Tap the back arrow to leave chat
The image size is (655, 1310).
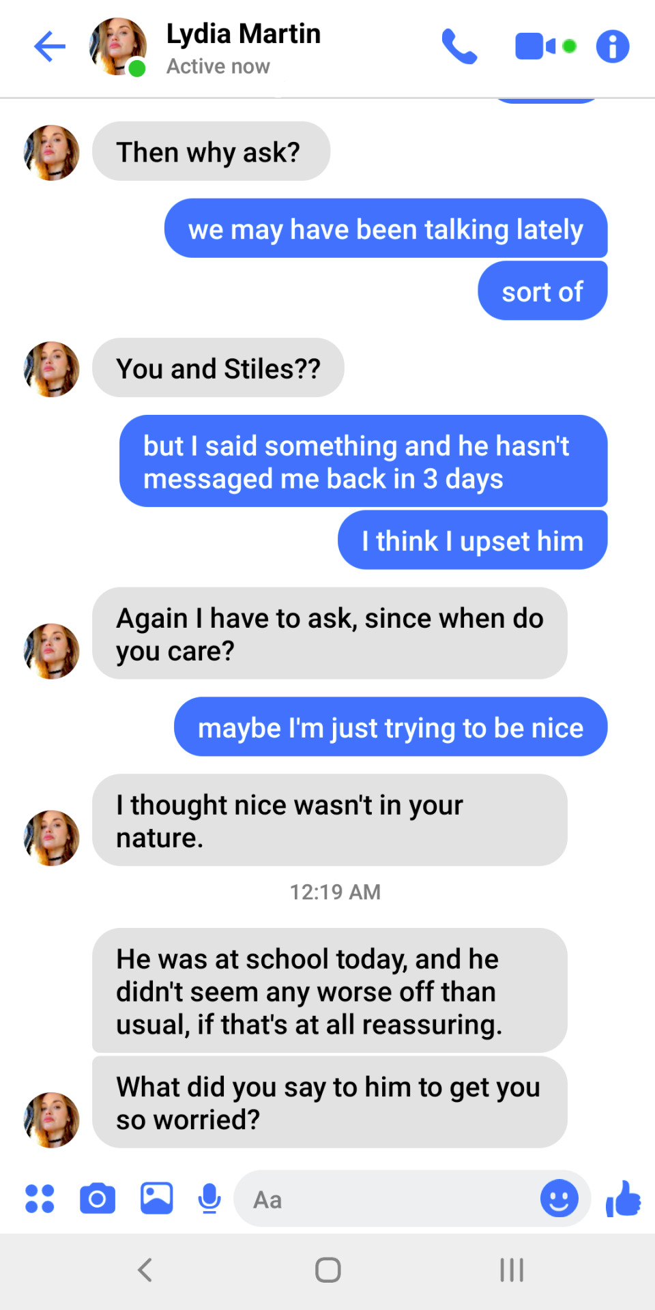coord(50,46)
